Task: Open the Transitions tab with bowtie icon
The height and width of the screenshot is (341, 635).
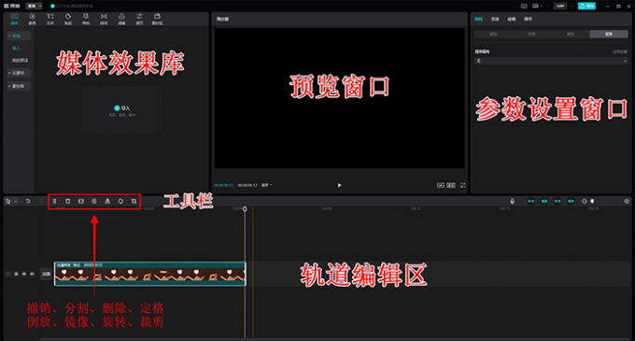Action: click(104, 19)
